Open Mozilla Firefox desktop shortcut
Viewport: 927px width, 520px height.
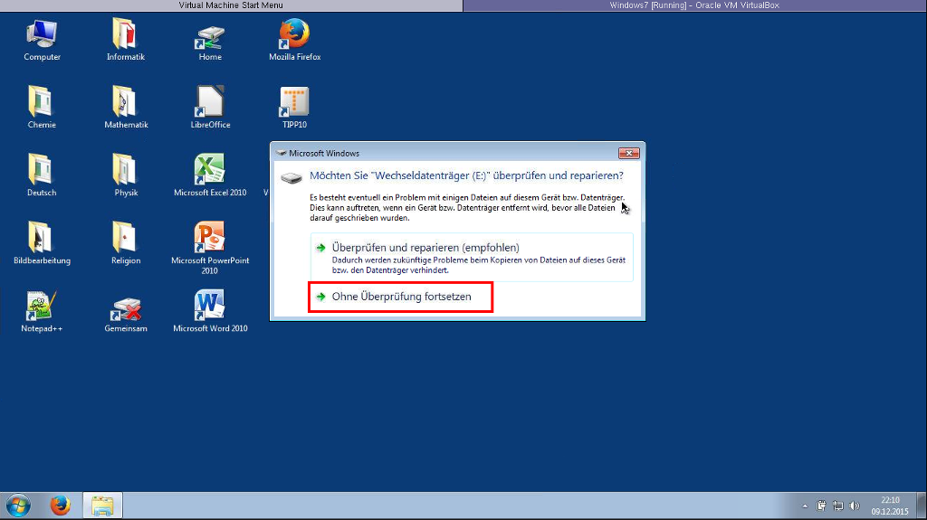click(294, 37)
